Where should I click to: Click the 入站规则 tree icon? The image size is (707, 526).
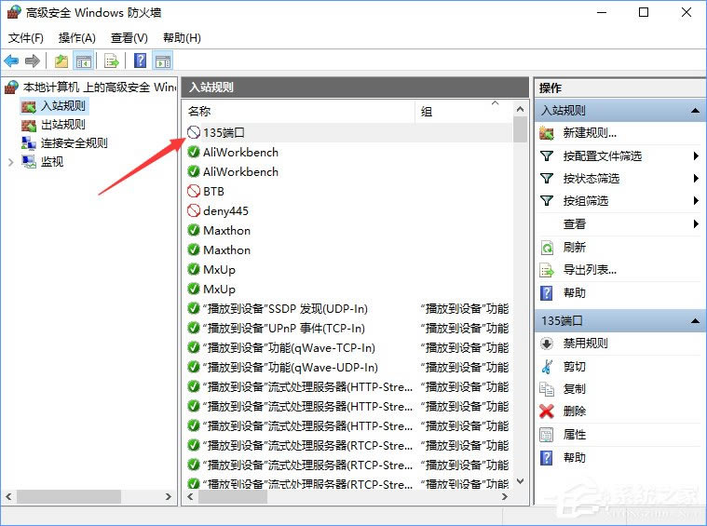28,106
